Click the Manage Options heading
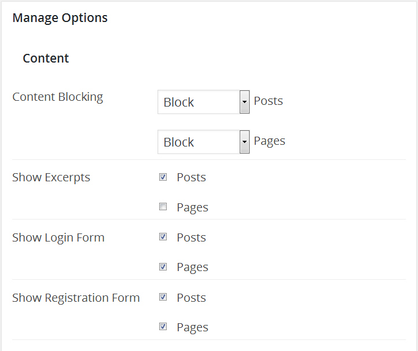This screenshot has height=351, width=418. pyautogui.click(x=60, y=18)
